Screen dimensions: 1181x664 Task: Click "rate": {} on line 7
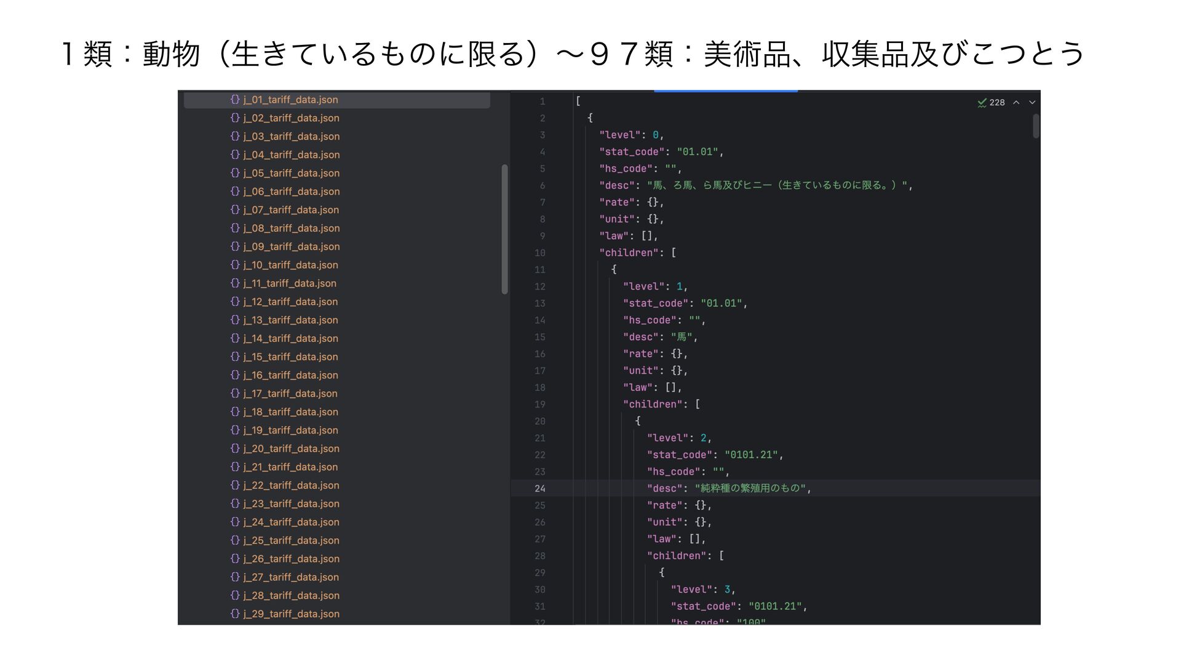629,202
